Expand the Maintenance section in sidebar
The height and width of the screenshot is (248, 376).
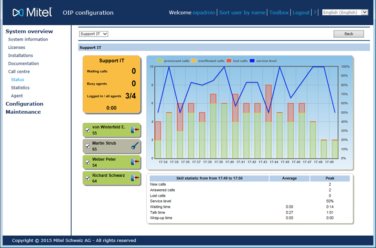23,112
